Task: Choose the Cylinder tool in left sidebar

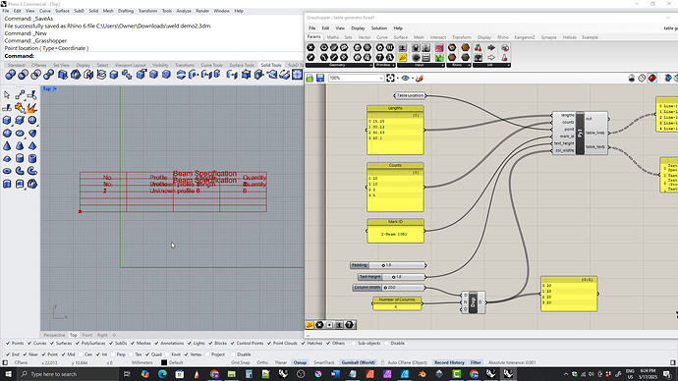Action: (x=20, y=158)
